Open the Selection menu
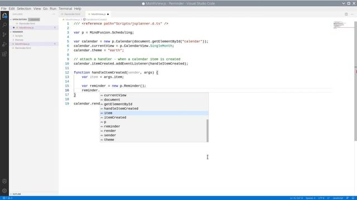 point(24,9)
